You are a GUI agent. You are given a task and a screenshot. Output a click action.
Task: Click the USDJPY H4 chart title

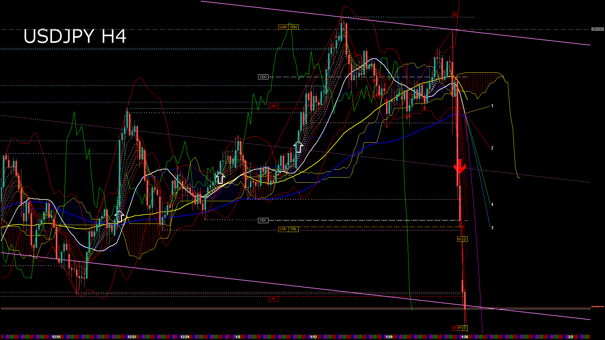point(75,37)
